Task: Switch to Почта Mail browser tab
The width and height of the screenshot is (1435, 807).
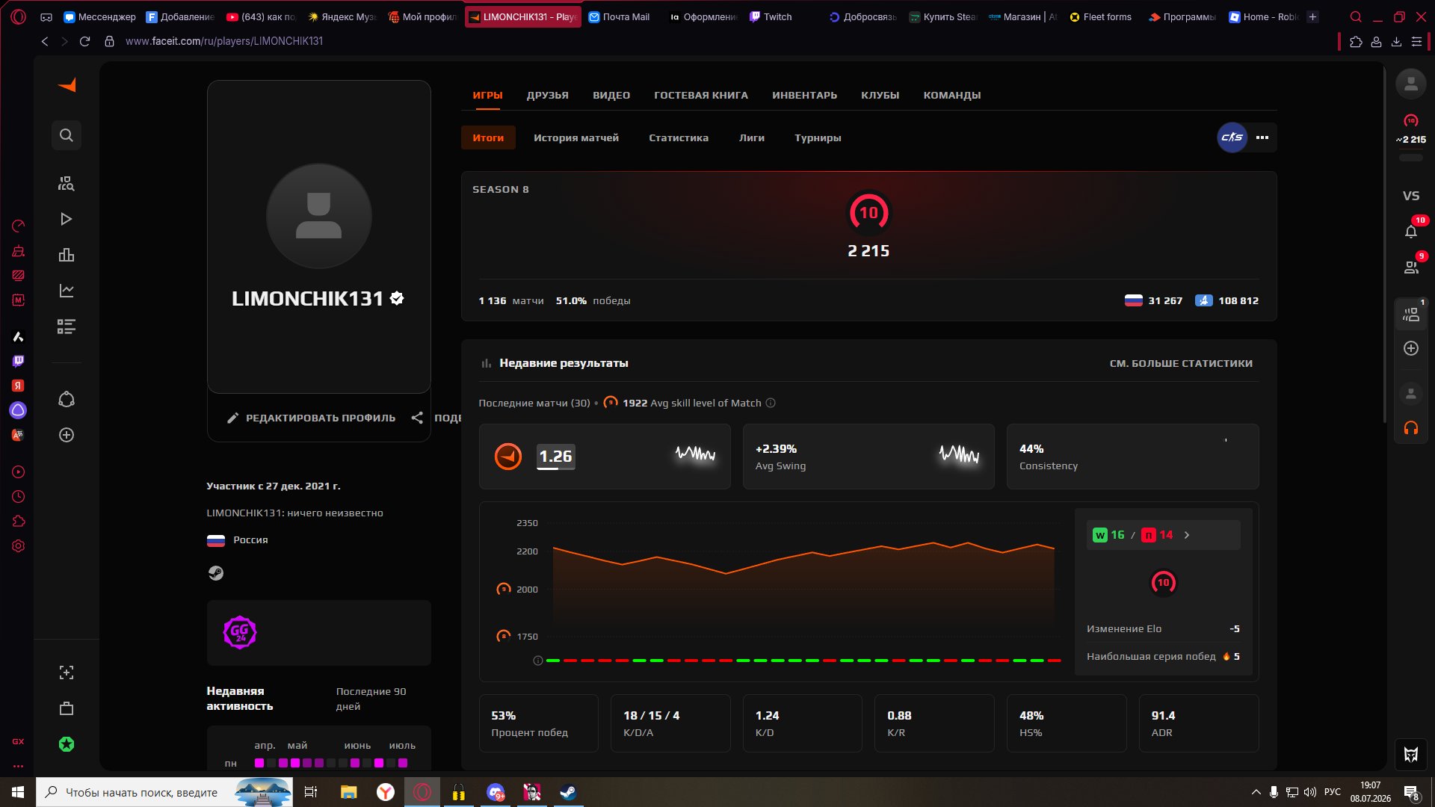Action: click(619, 16)
